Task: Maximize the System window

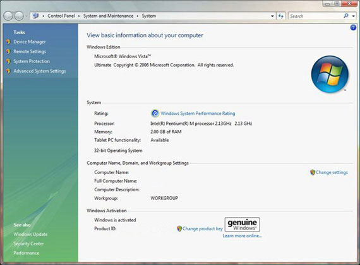Action: tap(337, 3)
